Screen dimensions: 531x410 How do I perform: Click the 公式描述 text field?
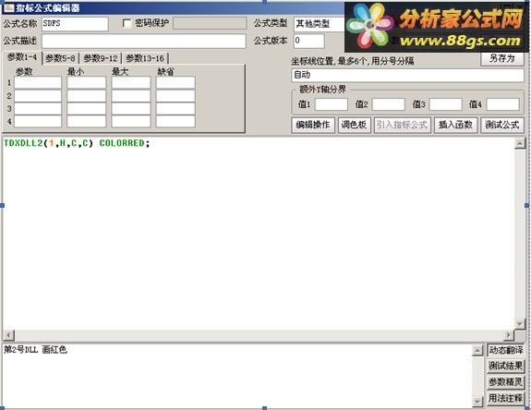click(x=143, y=41)
